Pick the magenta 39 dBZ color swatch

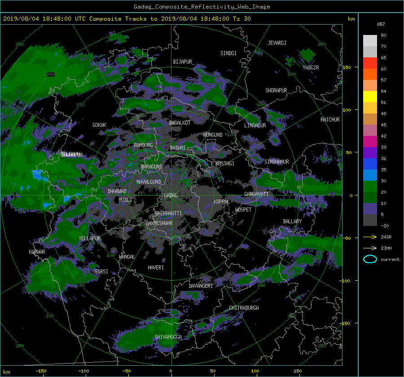point(370,142)
